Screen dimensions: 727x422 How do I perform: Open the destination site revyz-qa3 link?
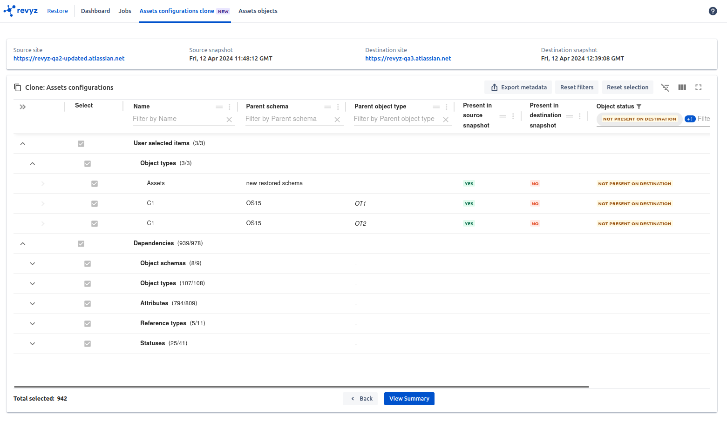pyautogui.click(x=408, y=59)
